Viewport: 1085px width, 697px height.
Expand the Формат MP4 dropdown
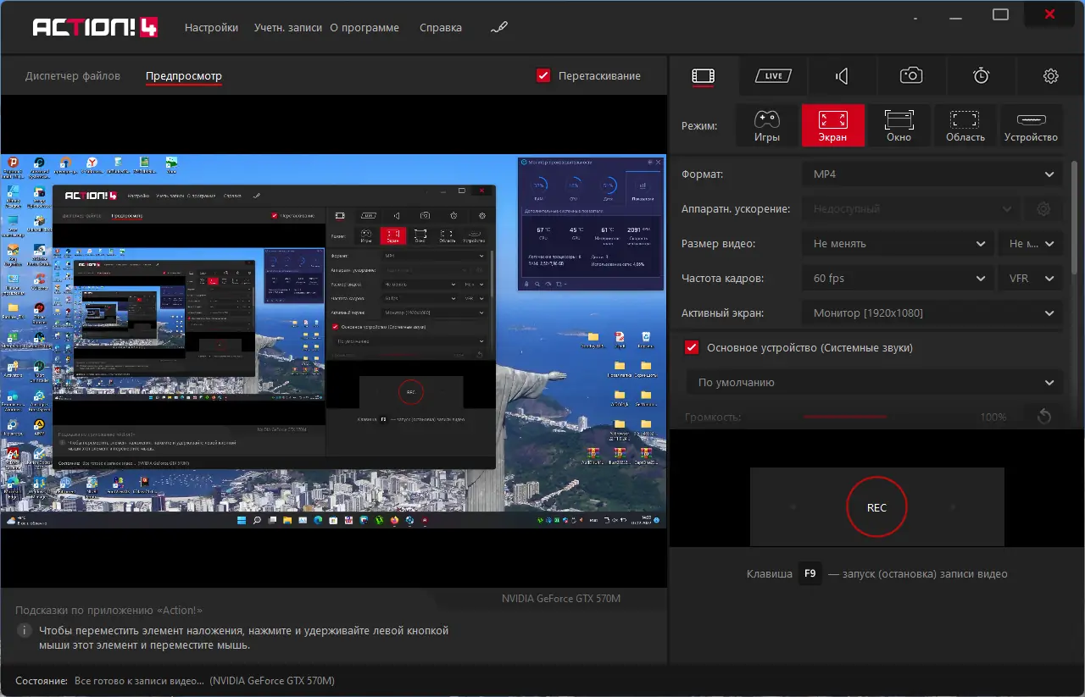[932, 174]
